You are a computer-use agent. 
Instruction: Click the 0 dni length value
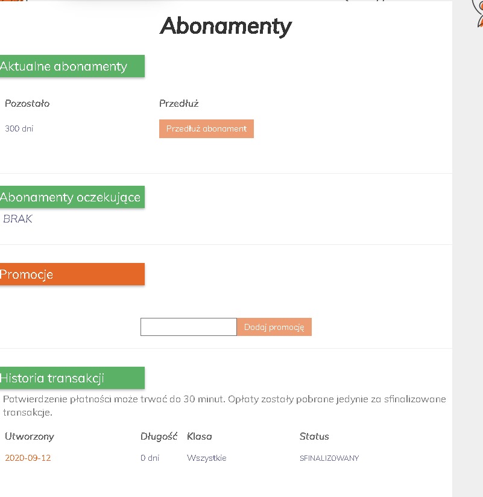150,458
